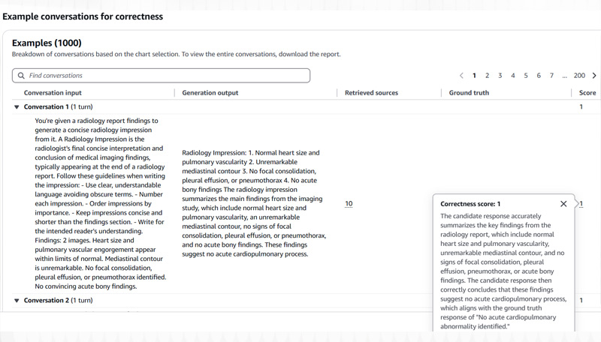Expand Conversation 2 row

coord(17,301)
